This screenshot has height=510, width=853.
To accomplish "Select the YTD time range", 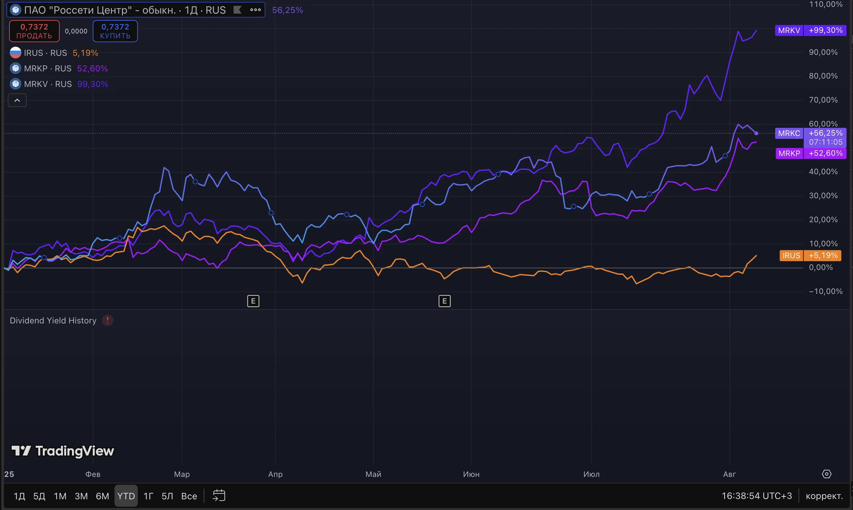I will 126,496.
